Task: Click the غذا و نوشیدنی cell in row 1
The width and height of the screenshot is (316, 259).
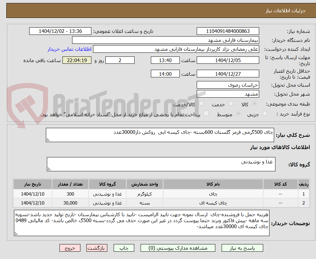Action: click(x=107, y=194)
